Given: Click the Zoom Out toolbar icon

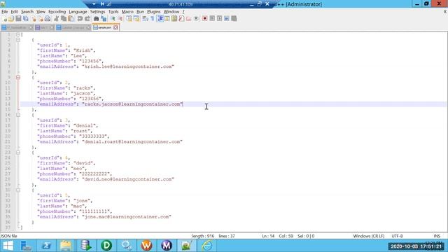Looking at the screenshot, I should coord(120,19).
